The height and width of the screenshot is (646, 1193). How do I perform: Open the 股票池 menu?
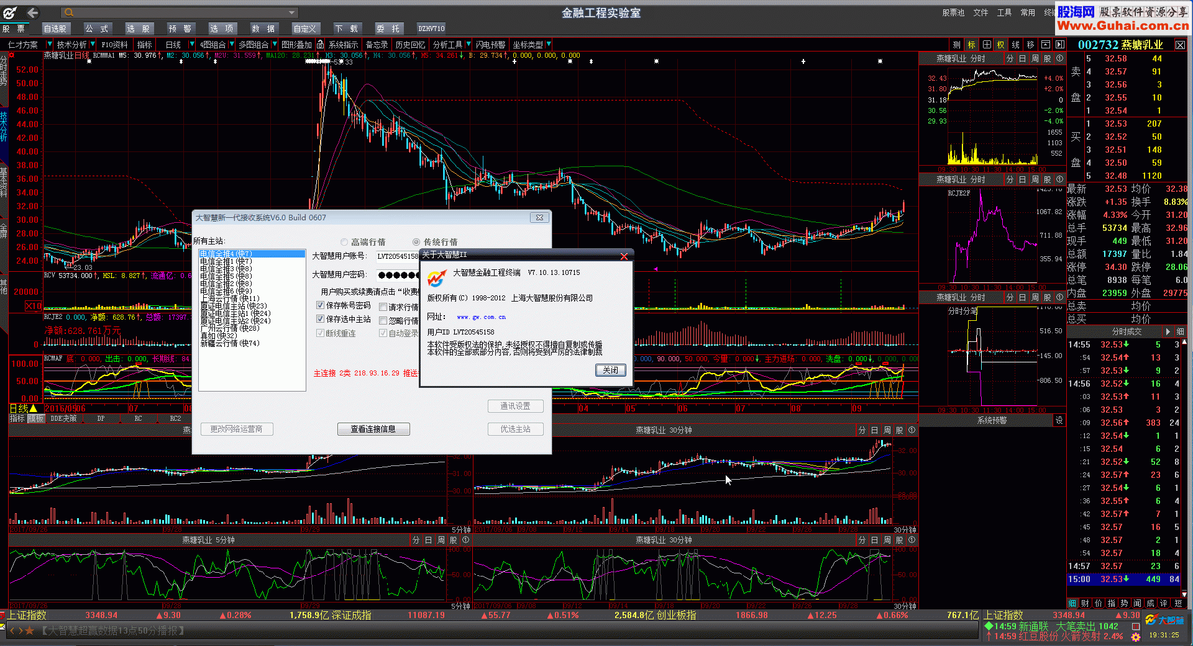pyautogui.click(x=953, y=12)
